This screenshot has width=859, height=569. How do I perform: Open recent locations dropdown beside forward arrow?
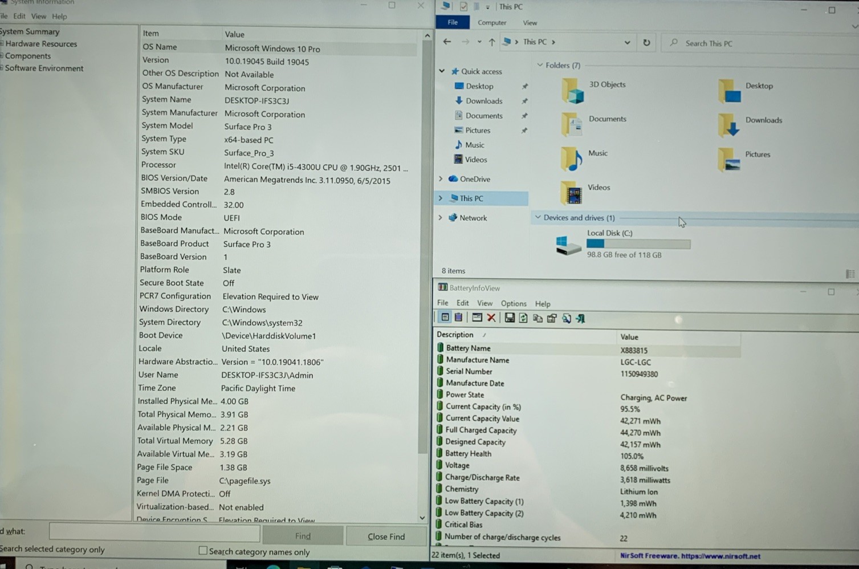[479, 42]
